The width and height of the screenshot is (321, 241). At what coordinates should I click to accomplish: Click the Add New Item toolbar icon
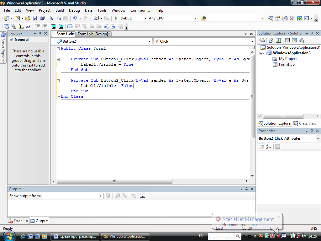17,18
